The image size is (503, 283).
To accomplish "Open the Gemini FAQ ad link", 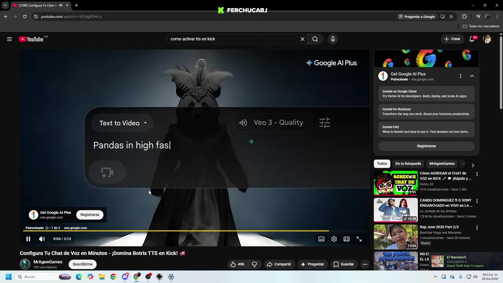I will (x=426, y=129).
